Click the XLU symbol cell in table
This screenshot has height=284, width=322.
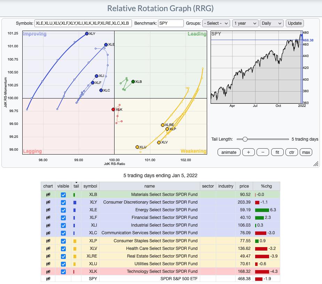[90, 264]
